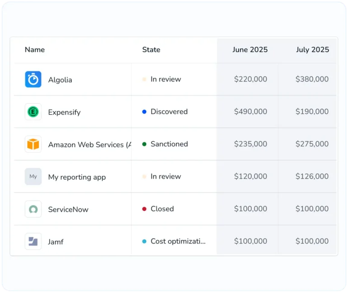Select the $120,000 June value
This screenshot has height=292, width=347.
pyautogui.click(x=250, y=176)
